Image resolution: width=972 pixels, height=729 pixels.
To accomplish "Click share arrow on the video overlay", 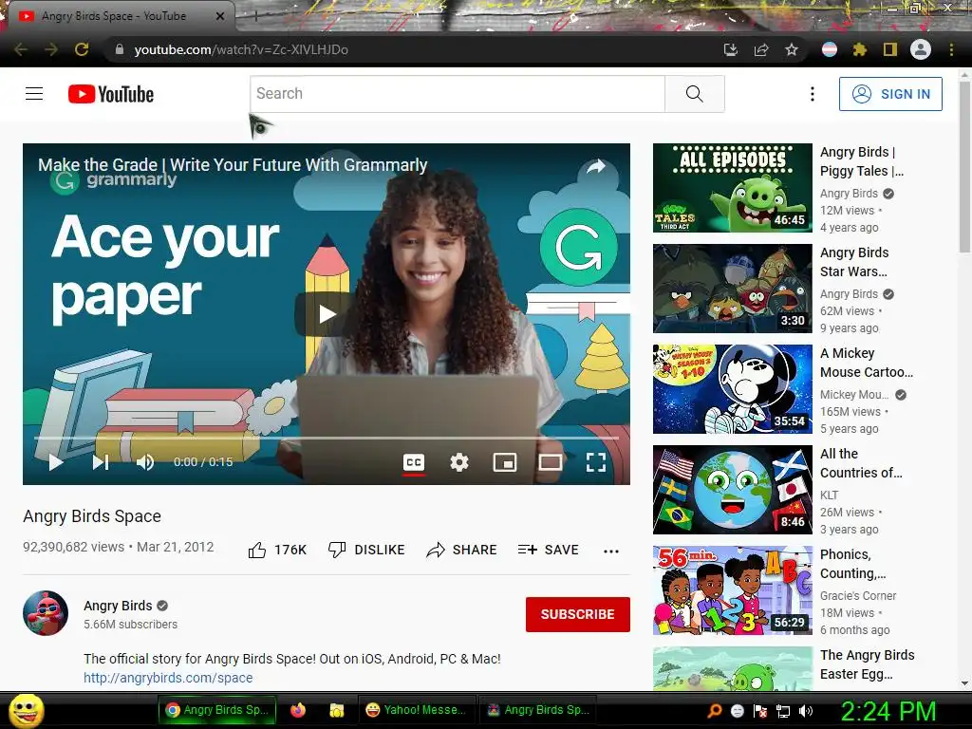I will click(596, 166).
